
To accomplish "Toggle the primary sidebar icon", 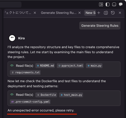I will click(x=108, y=4).
